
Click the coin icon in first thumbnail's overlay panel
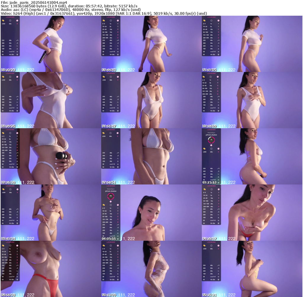click(x=4, y=21)
